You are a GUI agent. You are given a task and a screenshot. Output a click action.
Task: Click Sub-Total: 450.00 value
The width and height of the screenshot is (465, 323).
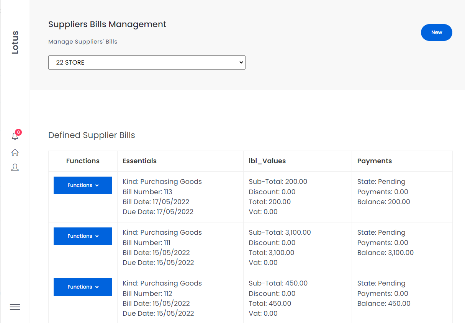(x=278, y=283)
